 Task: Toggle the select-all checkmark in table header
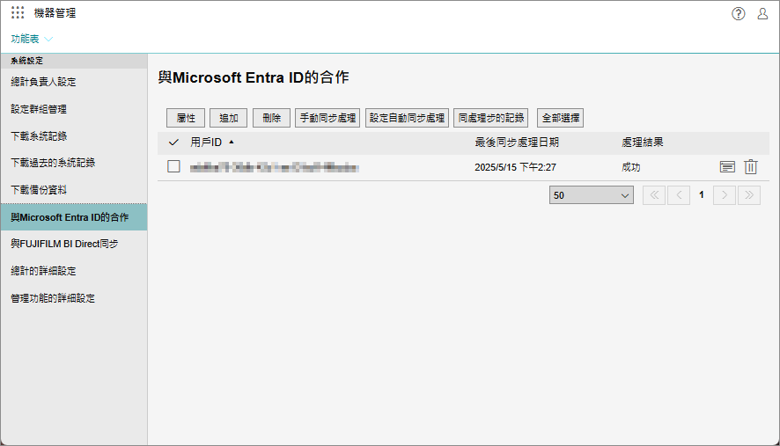pos(173,142)
